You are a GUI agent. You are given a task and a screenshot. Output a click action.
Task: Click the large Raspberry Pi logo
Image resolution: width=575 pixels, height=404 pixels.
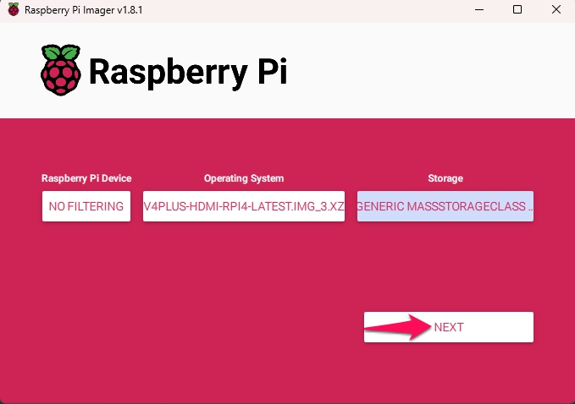[60, 70]
